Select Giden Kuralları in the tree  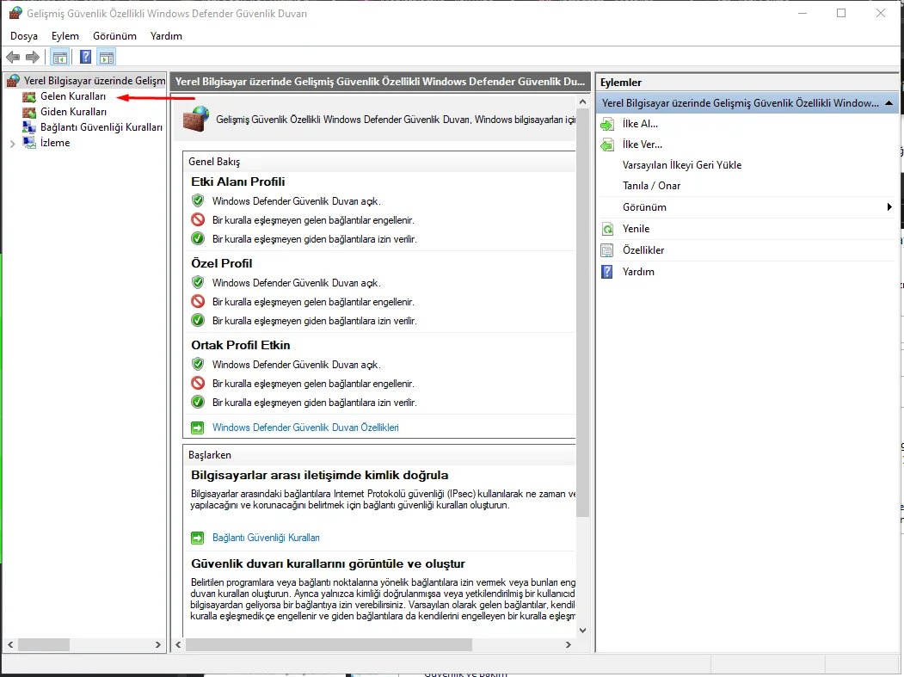[74, 112]
